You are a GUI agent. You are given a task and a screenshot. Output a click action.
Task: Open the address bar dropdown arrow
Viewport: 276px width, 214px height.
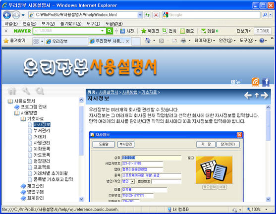(x=140, y=15)
